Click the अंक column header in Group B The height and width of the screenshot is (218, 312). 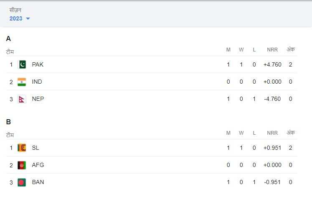291,133
